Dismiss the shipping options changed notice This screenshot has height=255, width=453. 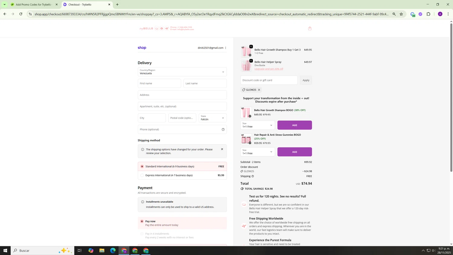222,149
